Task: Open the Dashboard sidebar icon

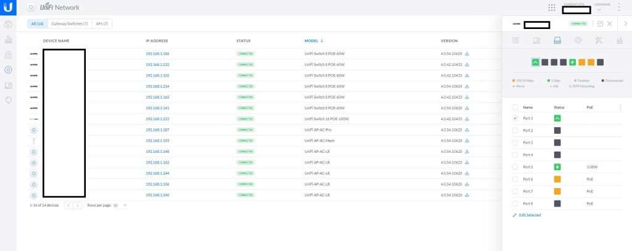Action: pos(8,25)
